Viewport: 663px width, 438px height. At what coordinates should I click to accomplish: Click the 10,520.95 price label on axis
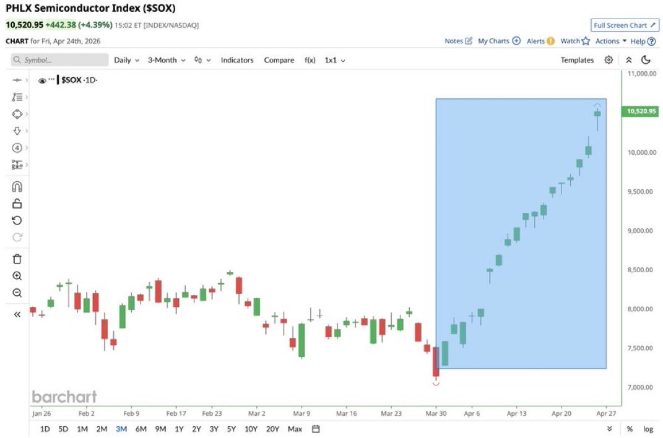pos(641,111)
